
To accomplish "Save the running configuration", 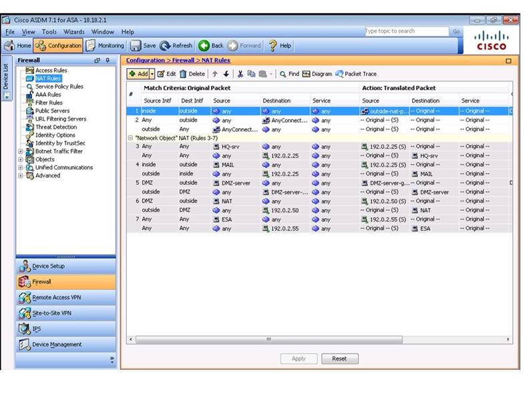I will click(x=143, y=45).
